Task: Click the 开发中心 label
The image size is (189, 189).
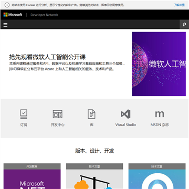Action: 58,125
